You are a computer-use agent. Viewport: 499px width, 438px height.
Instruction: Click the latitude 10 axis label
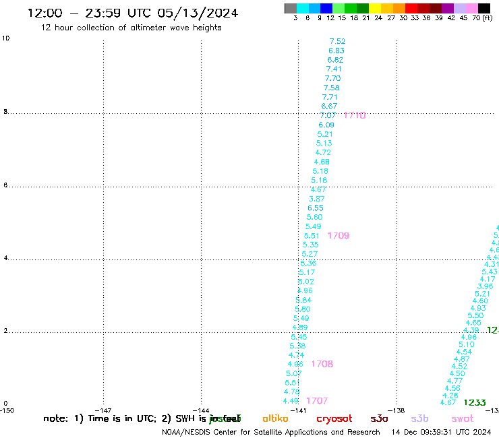point(5,38)
